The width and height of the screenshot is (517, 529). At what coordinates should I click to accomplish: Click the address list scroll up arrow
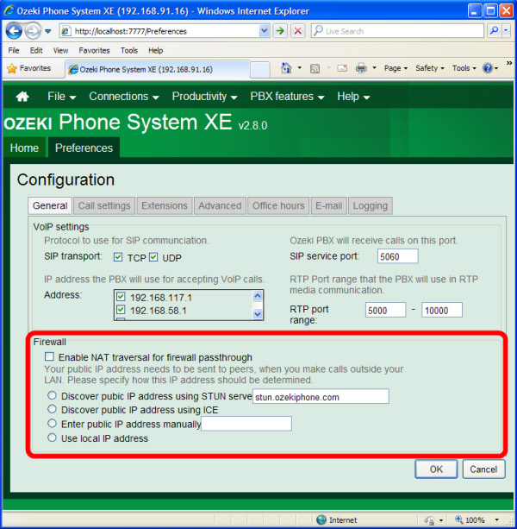pyautogui.click(x=258, y=296)
